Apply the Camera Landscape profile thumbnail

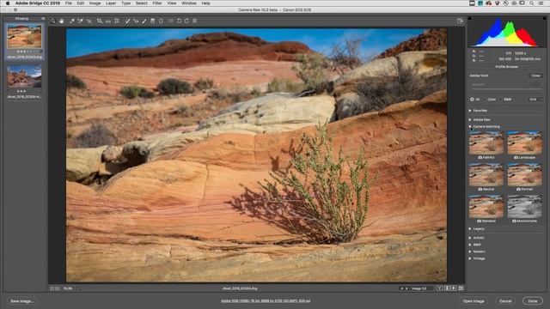click(525, 143)
